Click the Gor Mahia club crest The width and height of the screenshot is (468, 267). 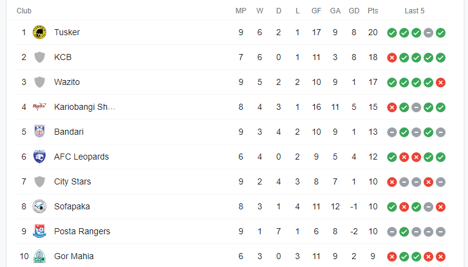click(40, 256)
